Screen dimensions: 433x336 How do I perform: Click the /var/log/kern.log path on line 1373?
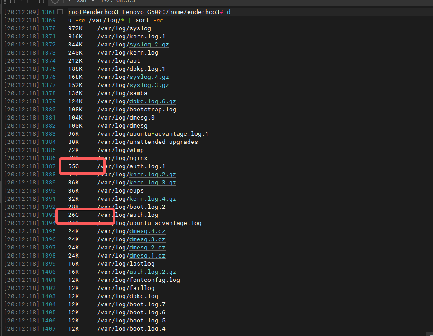tap(128, 53)
